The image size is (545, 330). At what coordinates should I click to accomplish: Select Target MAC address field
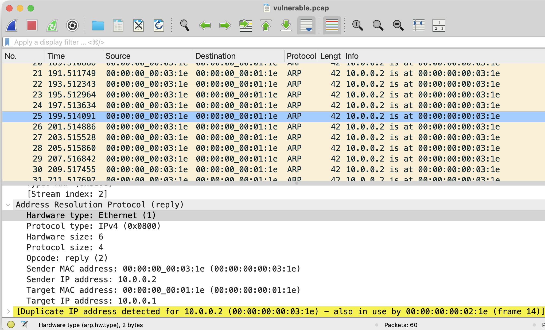pyautogui.click(x=274, y=290)
